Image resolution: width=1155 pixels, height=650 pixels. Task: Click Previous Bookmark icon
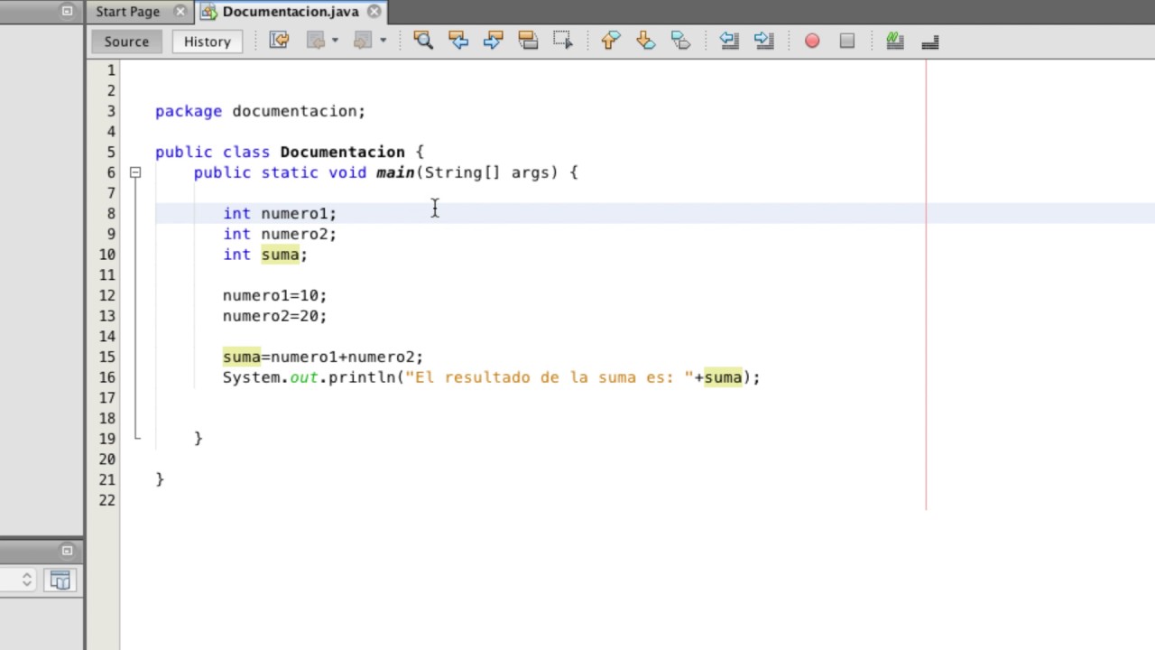click(x=611, y=41)
